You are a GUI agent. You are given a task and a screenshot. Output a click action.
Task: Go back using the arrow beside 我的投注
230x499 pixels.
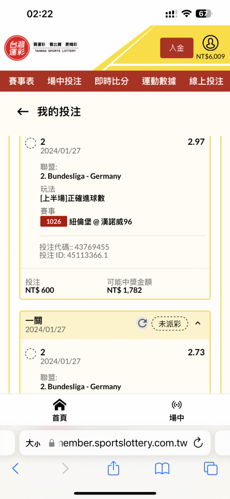[x=23, y=112]
